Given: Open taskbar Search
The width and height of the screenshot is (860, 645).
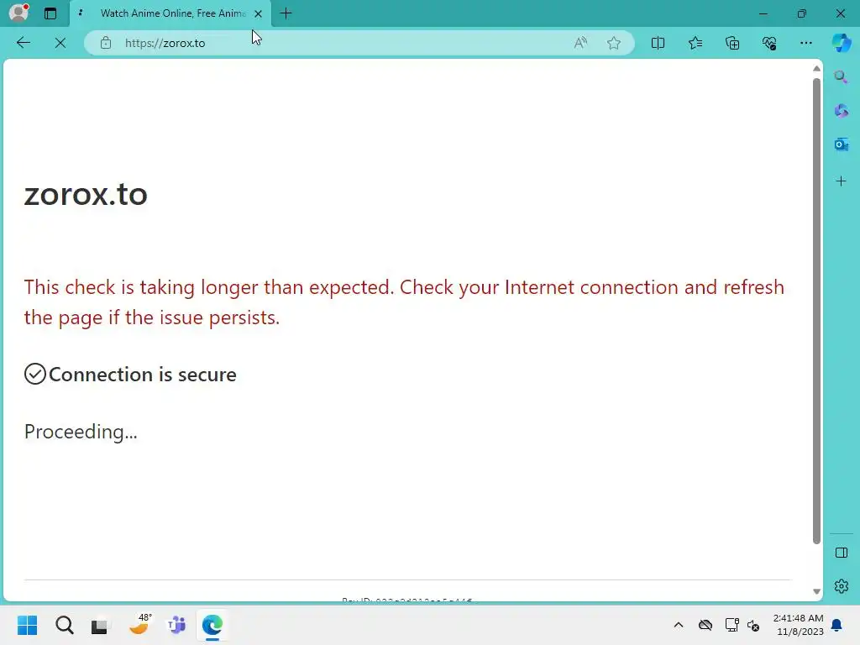Looking at the screenshot, I should coord(64,625).
